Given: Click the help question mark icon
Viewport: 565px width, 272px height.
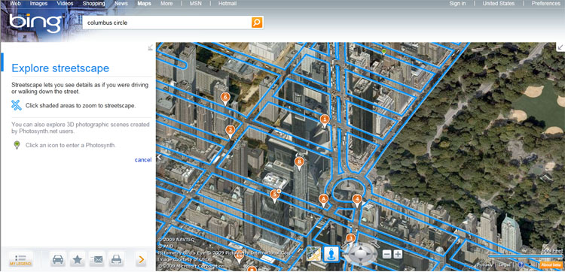Looking at the screenshot, I should [521, 264].
